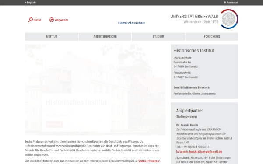The width and height of the screenshot is (263, 164).
Task: Click the Wegweiser compass icon
Action: [51, 20]
